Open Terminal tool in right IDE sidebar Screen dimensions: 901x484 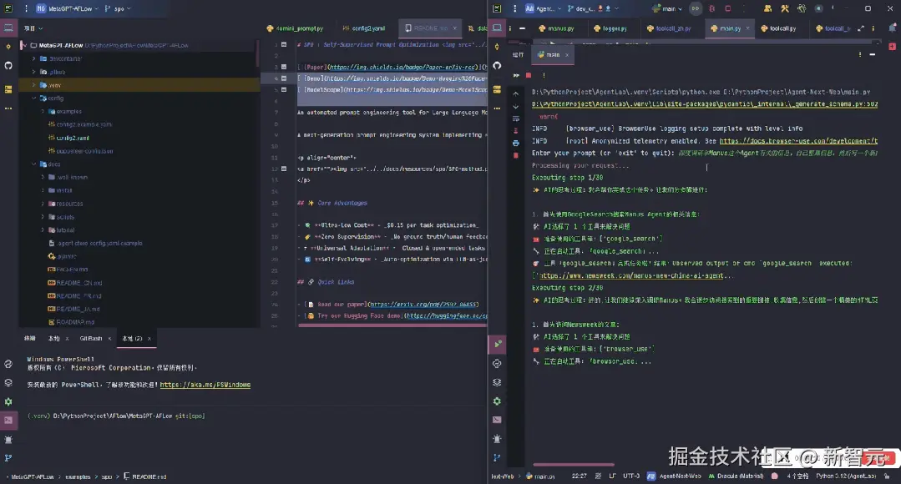[x=497, y=421]
